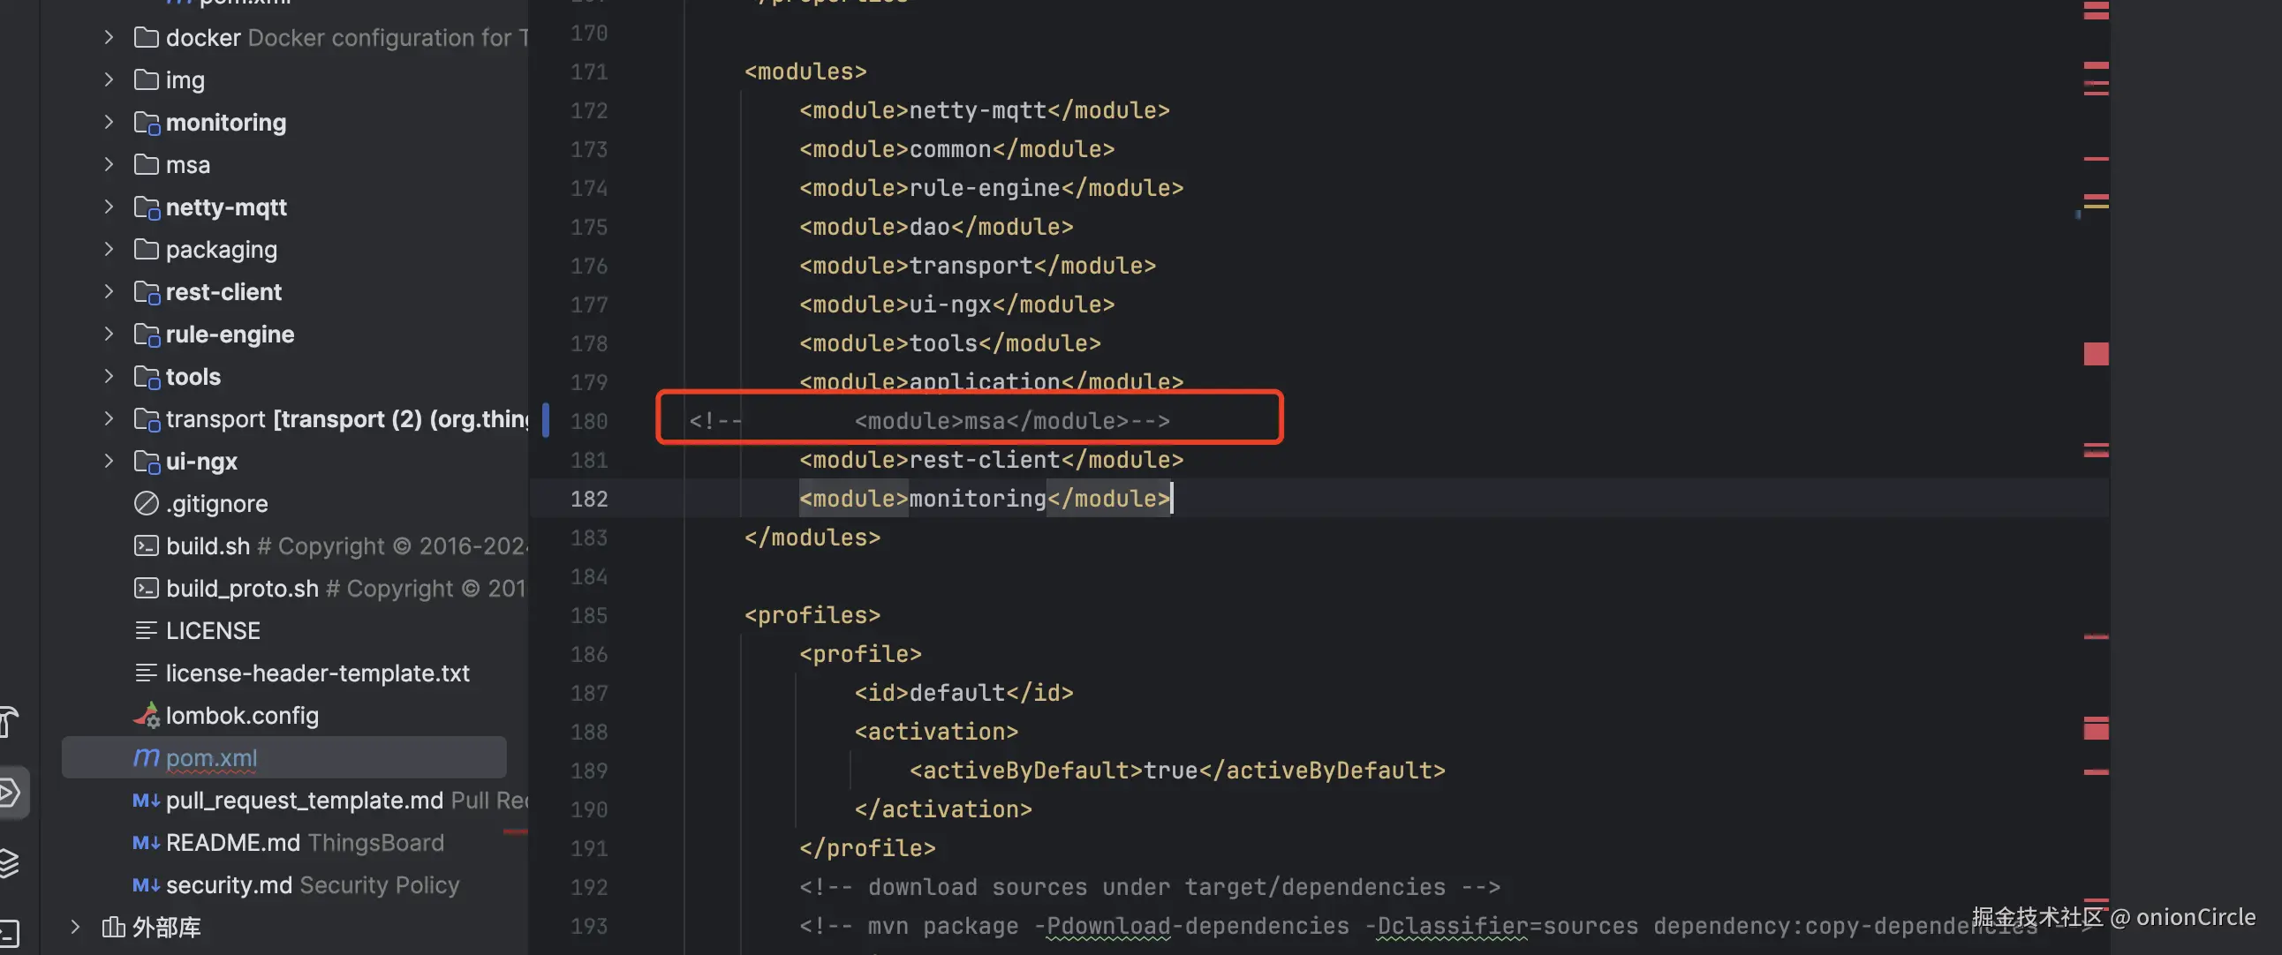Click the Maven pom.xml file icon
Image resolution: width=2282 pixels, height=955 pixels.
[x=146, y=757]
